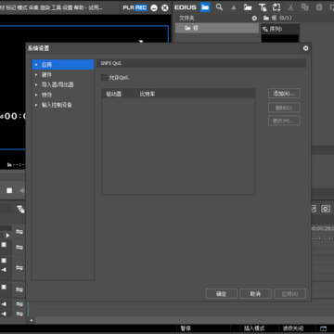Click the cut scissors icon in bin
Viewport: 334px width, 334px height.
tap(290, 7)
